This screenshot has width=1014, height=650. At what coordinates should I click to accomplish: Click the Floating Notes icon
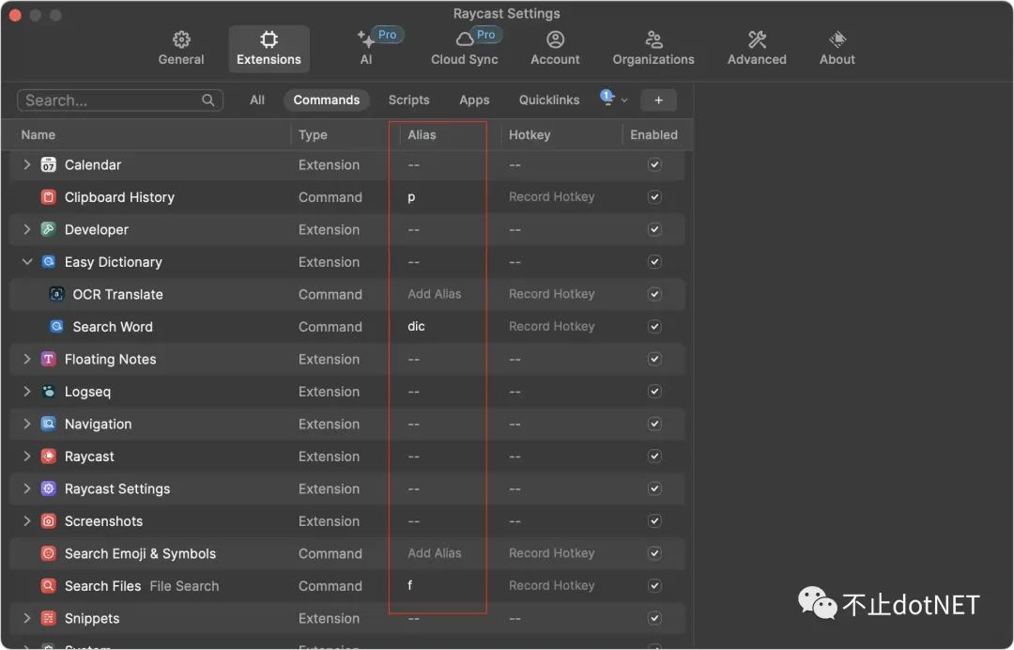[x=49, y=359]
